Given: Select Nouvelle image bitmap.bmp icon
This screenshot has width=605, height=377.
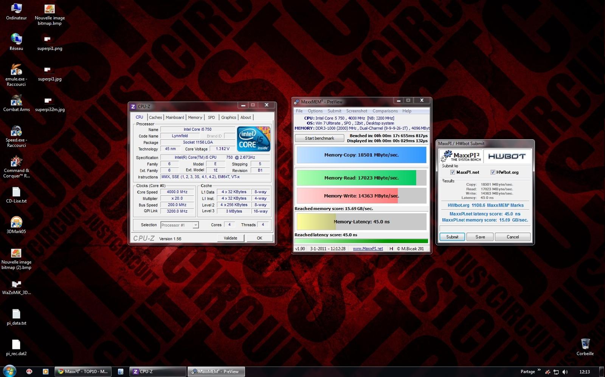Looking at the screenshot, I should 50,8.
